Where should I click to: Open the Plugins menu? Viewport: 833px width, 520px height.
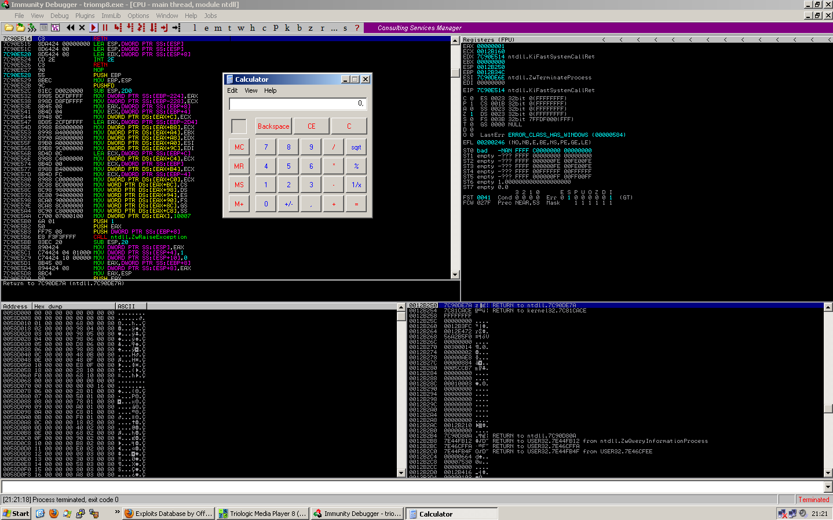(x=85, y=16)
